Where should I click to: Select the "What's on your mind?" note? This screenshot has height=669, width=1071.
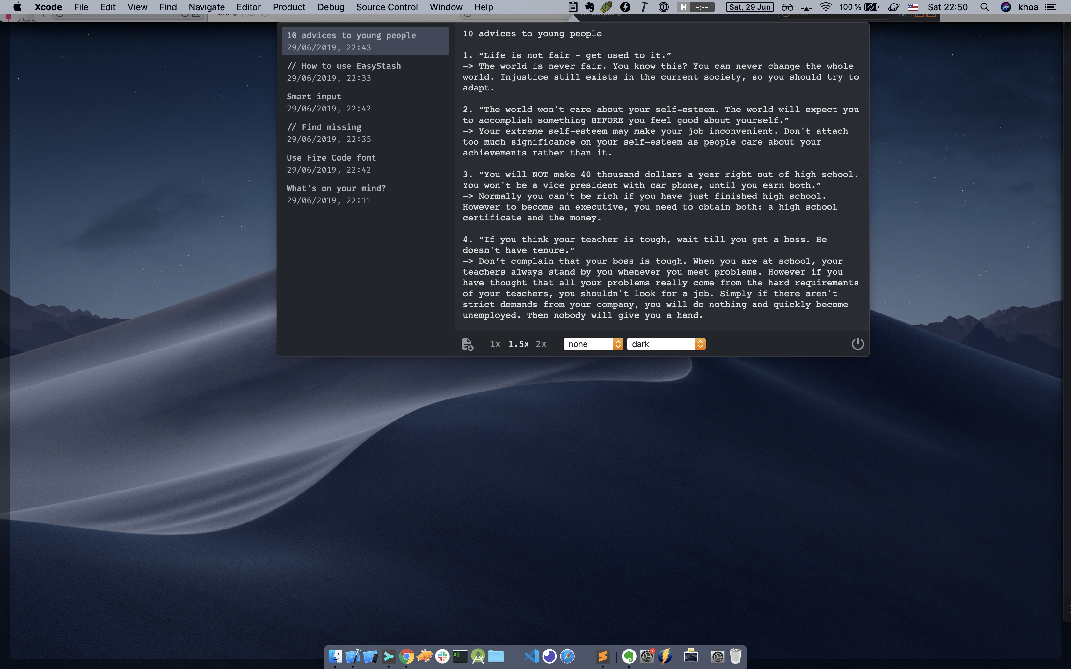click(x=336, y=188)
